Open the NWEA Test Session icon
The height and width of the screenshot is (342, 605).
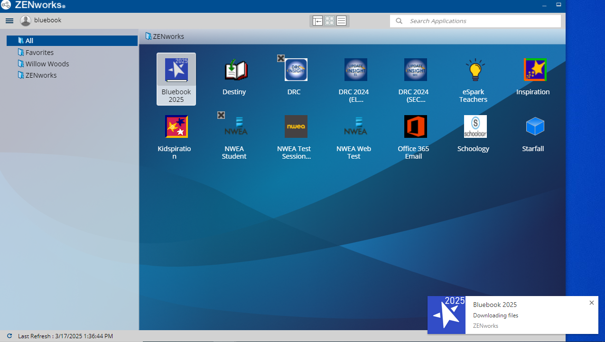point(296,127)
